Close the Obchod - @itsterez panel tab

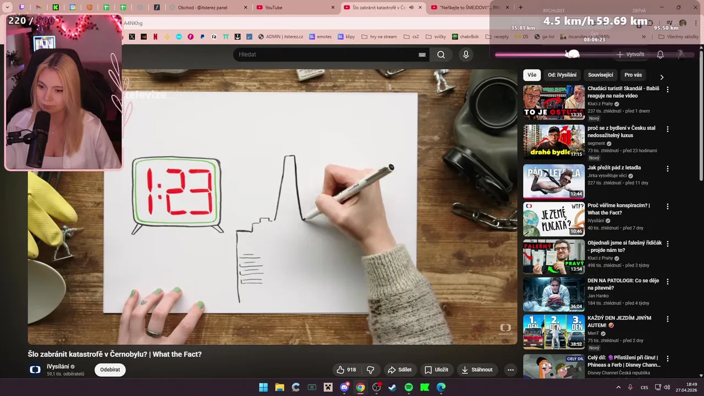tap(246, 8)
